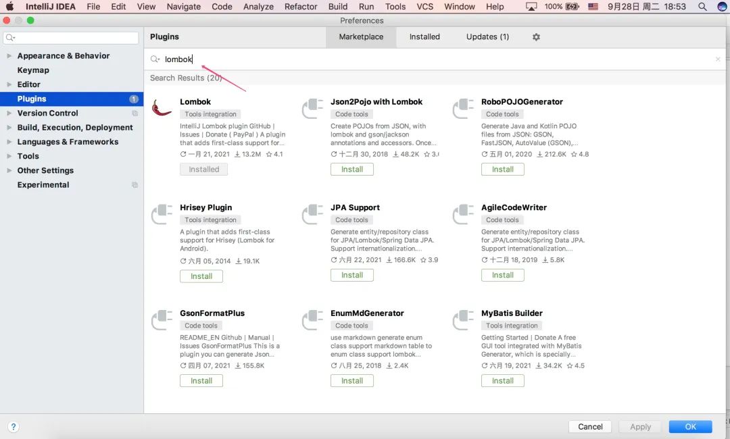Image resolution: width=730 pixels, height=439 pixels.
Task: Click into the settings search field
Action: (71, 38)
